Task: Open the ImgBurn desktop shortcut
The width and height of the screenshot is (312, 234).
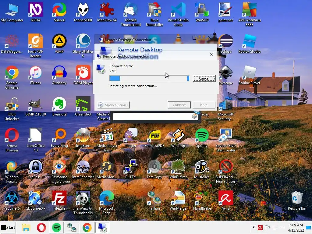Action: [x=83, y=138]
